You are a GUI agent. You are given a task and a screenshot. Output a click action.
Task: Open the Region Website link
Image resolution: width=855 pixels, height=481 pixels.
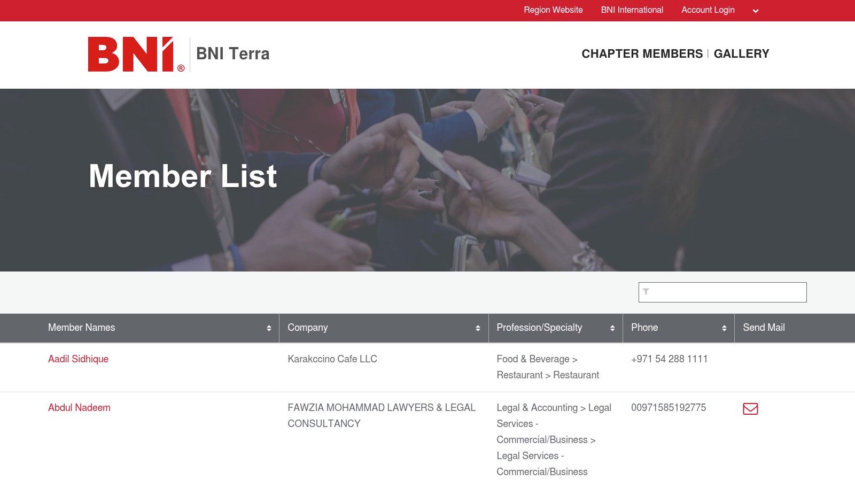(x=553, y=10)
